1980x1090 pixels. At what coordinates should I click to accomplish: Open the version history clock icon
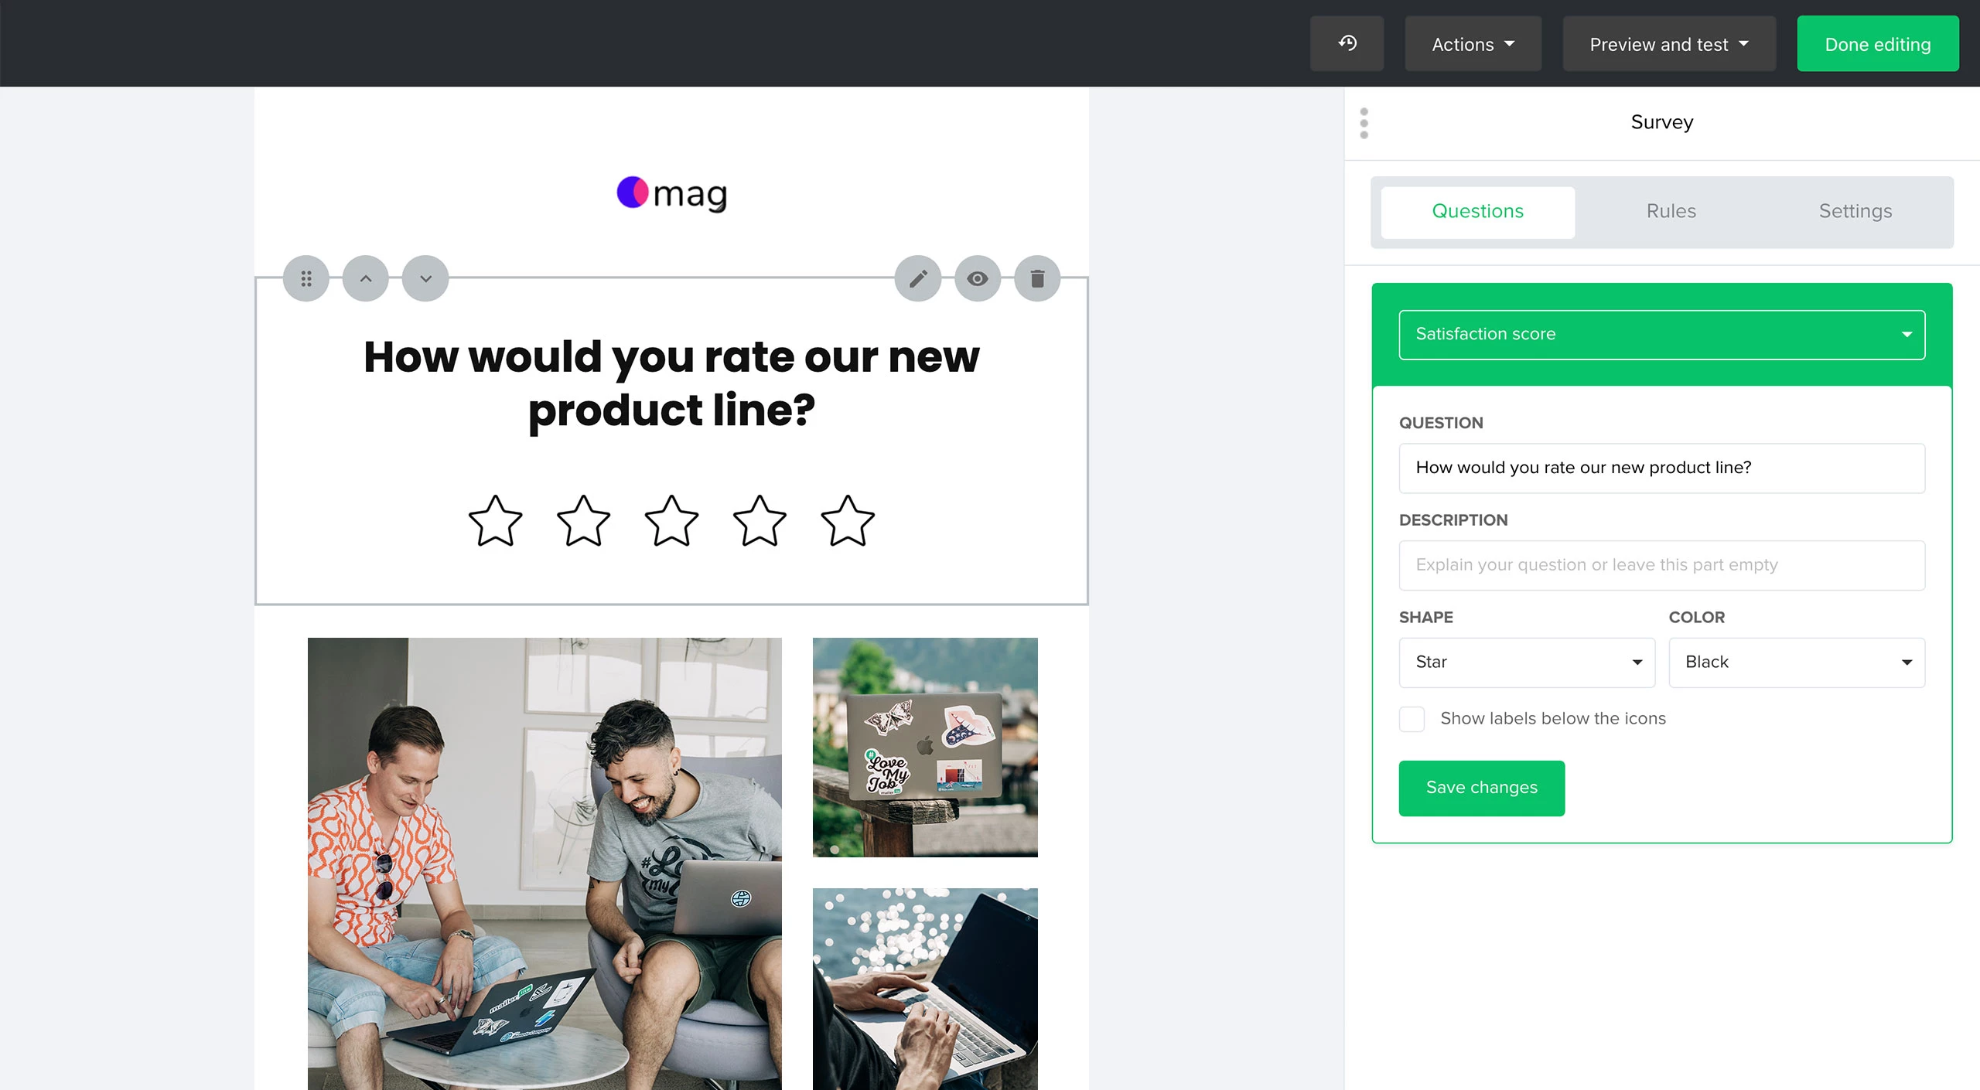1347,43
